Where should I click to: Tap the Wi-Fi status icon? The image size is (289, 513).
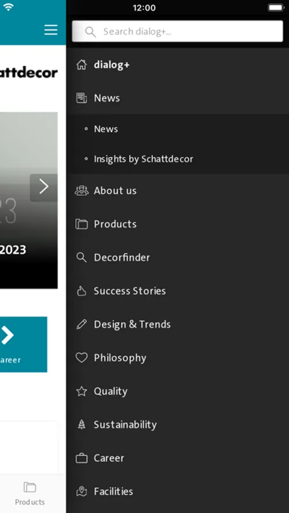pos(9,7)
